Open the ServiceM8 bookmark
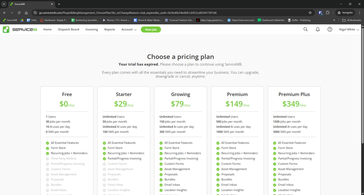This screenshot has height=195, width=364. tap(10, 20)
